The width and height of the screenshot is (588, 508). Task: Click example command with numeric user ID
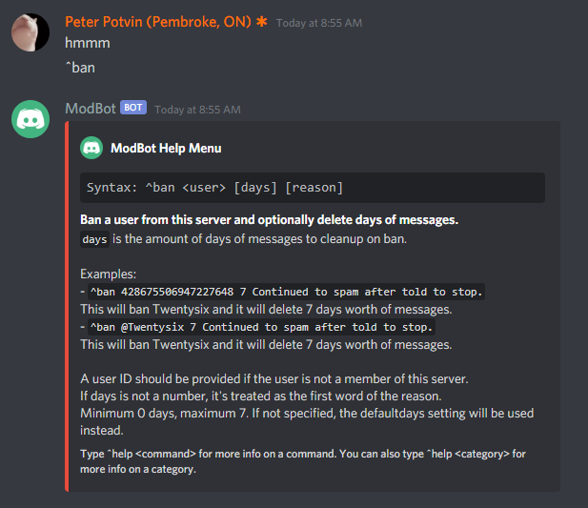click(282, 292)
